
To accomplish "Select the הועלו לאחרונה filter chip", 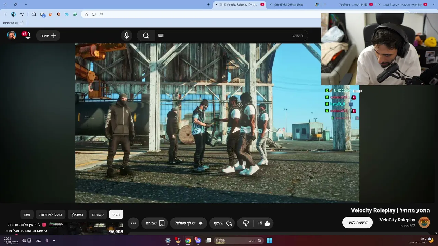I will coord(51,215).
